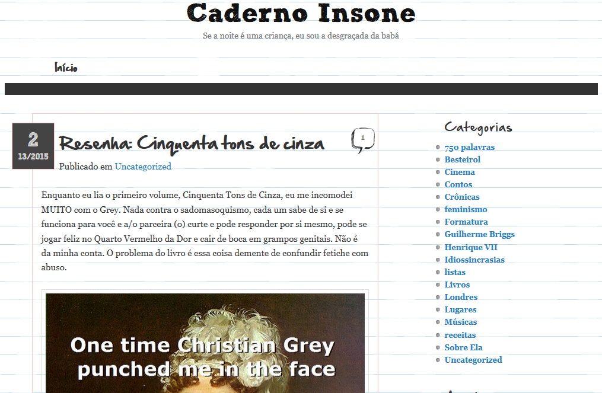
Task: Open the receitas category
Action: coord(460,335)
